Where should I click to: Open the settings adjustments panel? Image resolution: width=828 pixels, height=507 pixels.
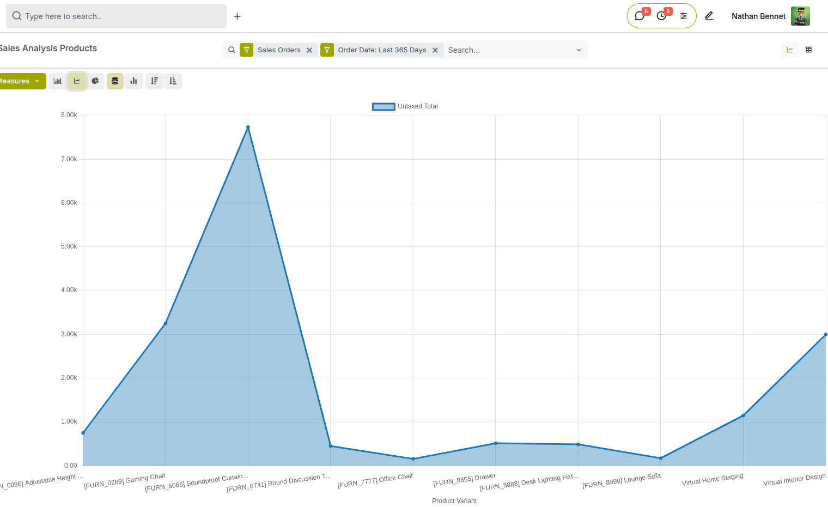click(x=684, y=16)
